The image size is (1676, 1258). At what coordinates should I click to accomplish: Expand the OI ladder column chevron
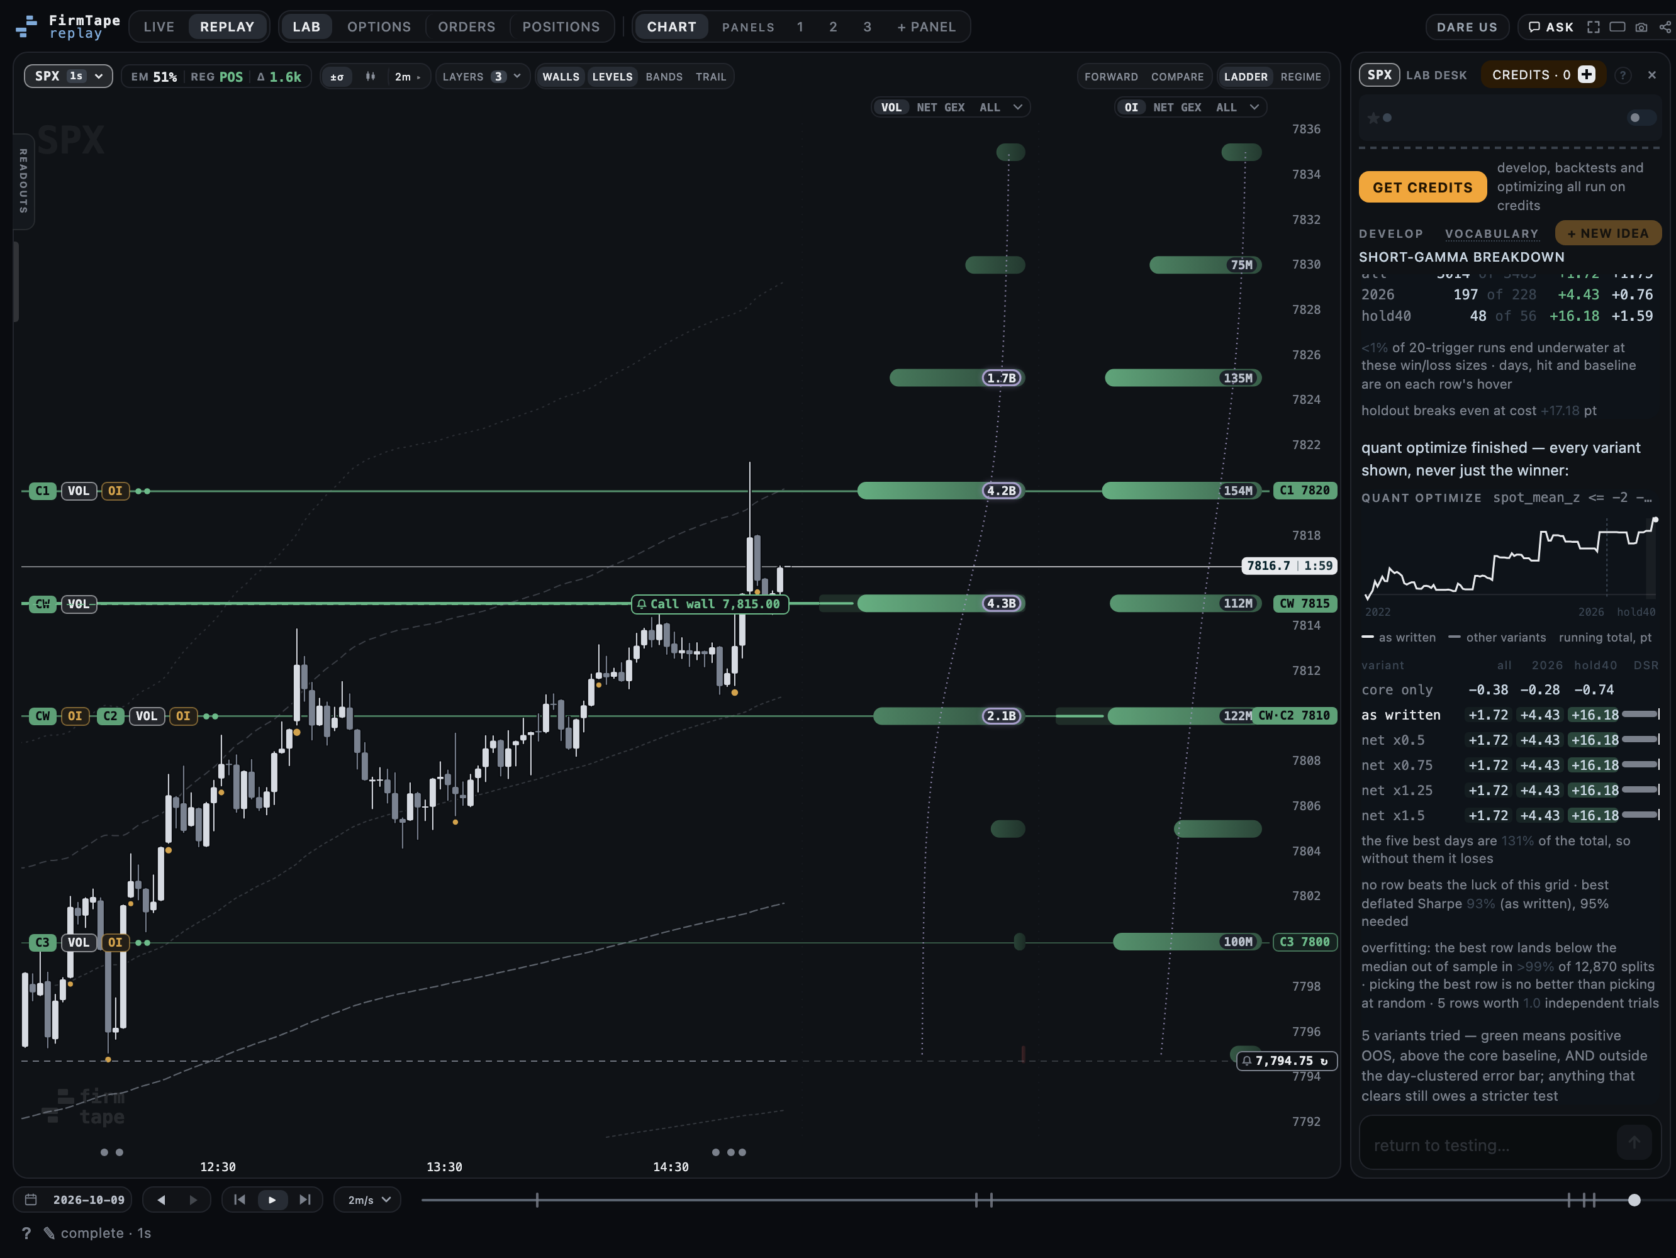tap(1254, 108)
